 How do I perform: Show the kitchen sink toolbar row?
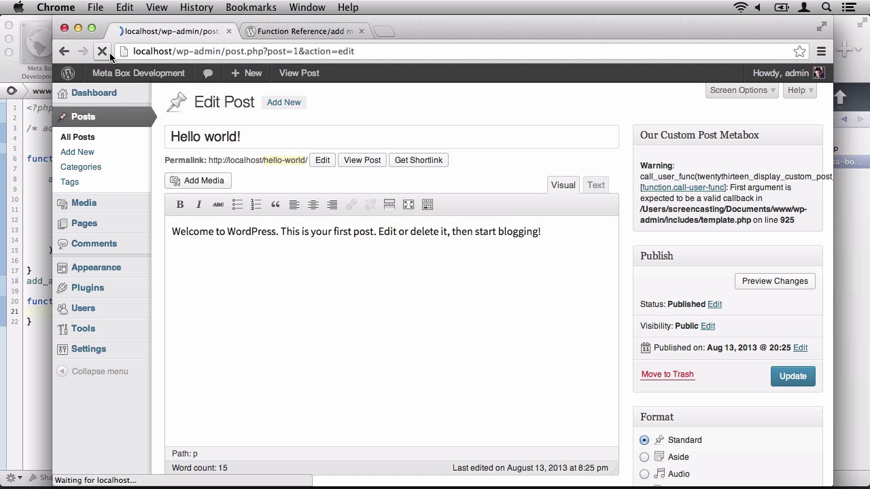coord(428,204)
